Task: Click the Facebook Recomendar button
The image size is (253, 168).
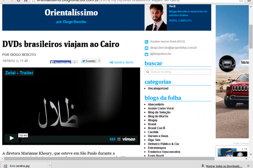Action: [60, 62]
